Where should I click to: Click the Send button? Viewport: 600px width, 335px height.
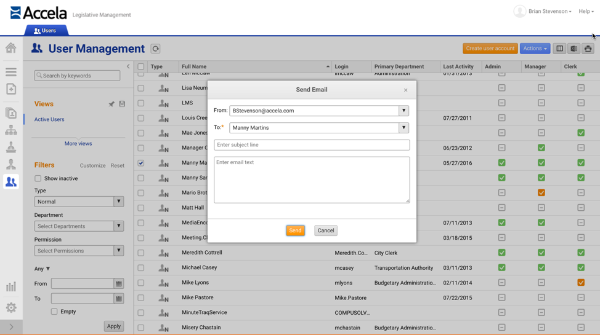click(295, 231)
